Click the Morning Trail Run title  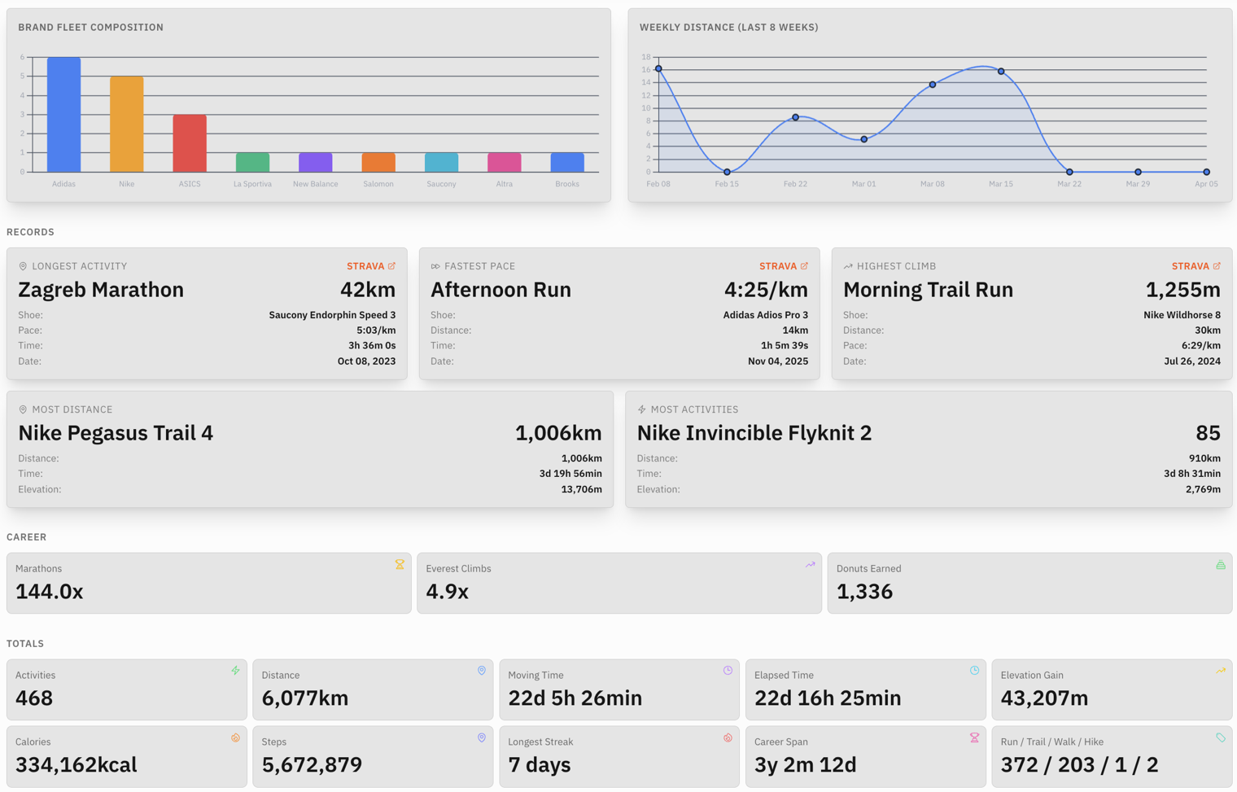point(928,290)
